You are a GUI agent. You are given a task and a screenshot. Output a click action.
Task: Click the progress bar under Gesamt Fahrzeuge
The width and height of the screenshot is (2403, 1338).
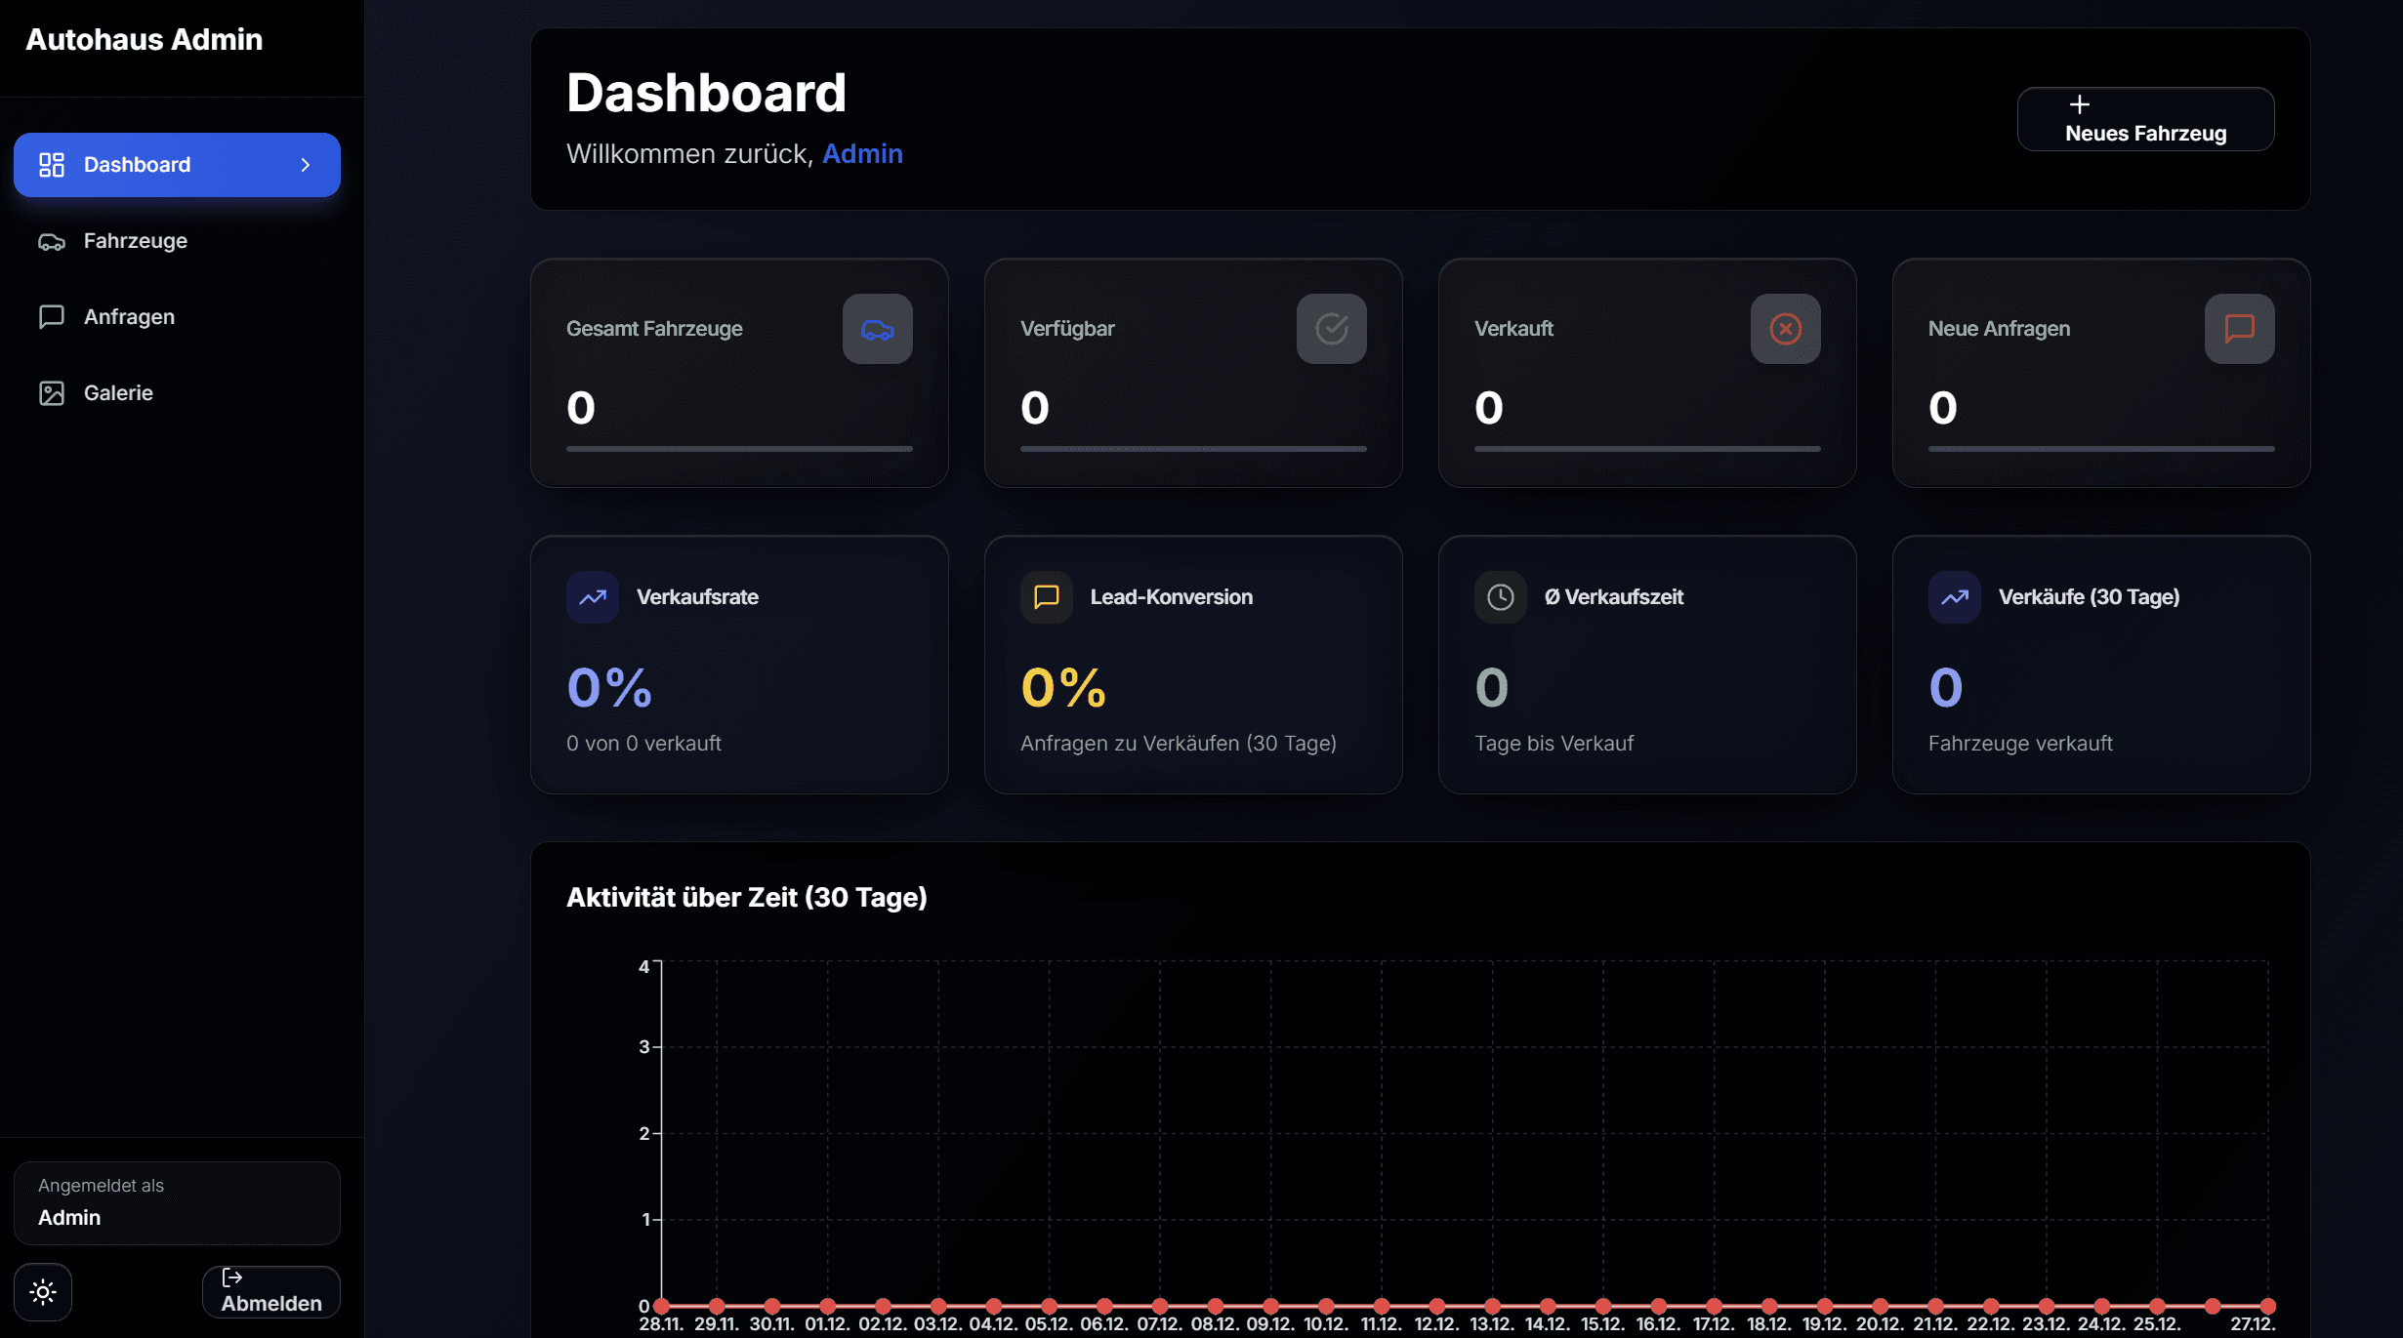pos(739,449)
